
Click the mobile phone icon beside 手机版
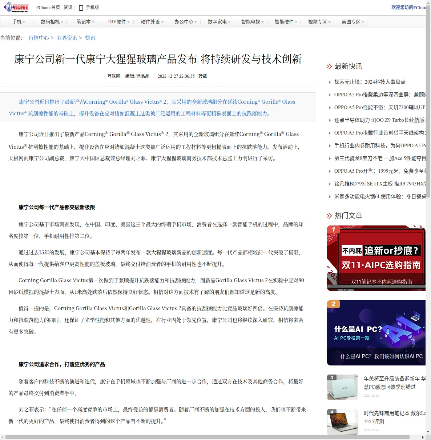tap(81, 8)
